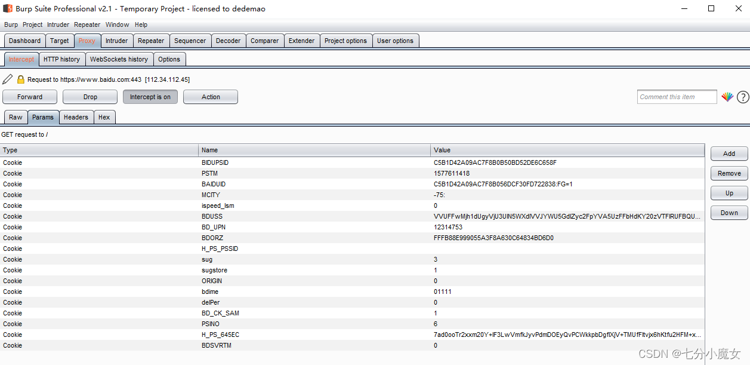Click value 12314753 of BD_UPN
Viewport: 750px width, 365px height.
pyautogui.click(x=448, y=227)
